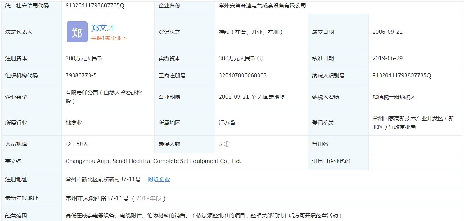Screen dimensions: 464x221
Task: Expand 关联1家企业 related companies link
Action: pyautogui.click(x=109, y=38)
